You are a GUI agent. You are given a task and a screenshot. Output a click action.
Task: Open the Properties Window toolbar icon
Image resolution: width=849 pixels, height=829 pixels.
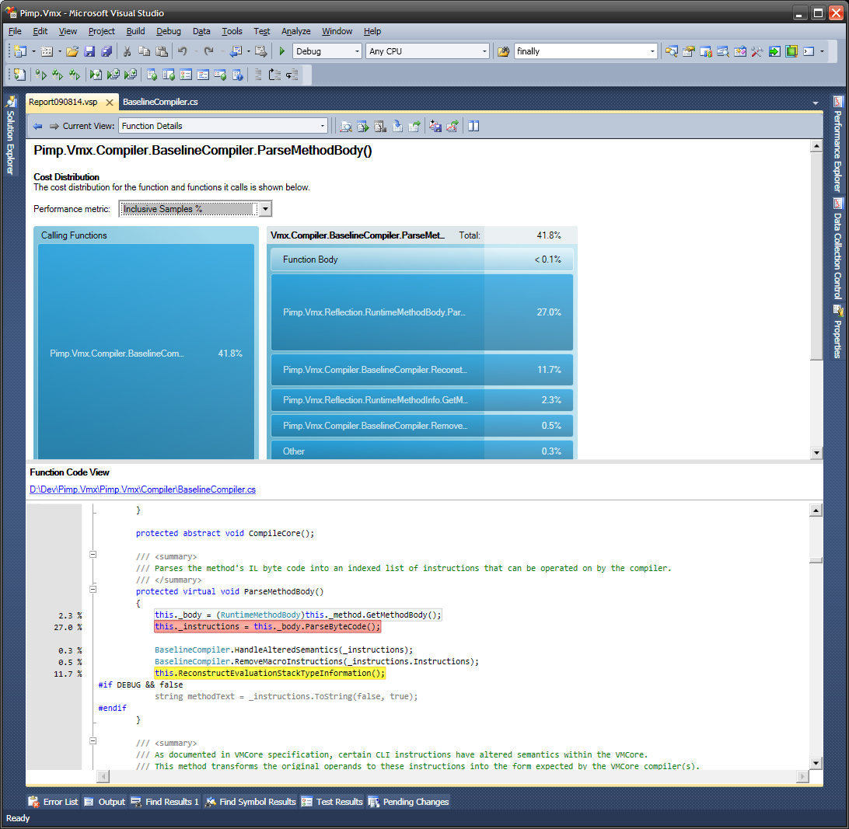689,51
